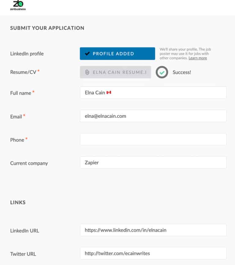Click the Success! status text
This screenshot has height=265, width=235.
182,72
